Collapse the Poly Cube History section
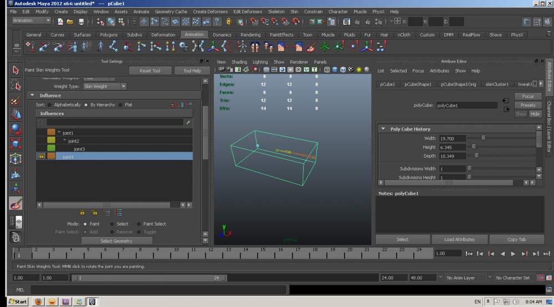This screenshot has width=554, height=307. pos(383,129)
